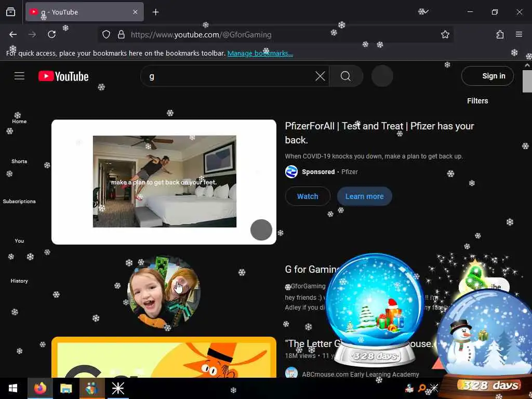The image size is (532, 399).
Task: Open colorful people app in taskbar
Action: click(x=92, y=388)
